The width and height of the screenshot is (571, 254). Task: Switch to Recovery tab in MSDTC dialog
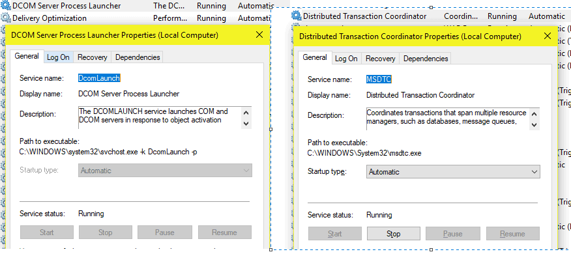point(381,59)
